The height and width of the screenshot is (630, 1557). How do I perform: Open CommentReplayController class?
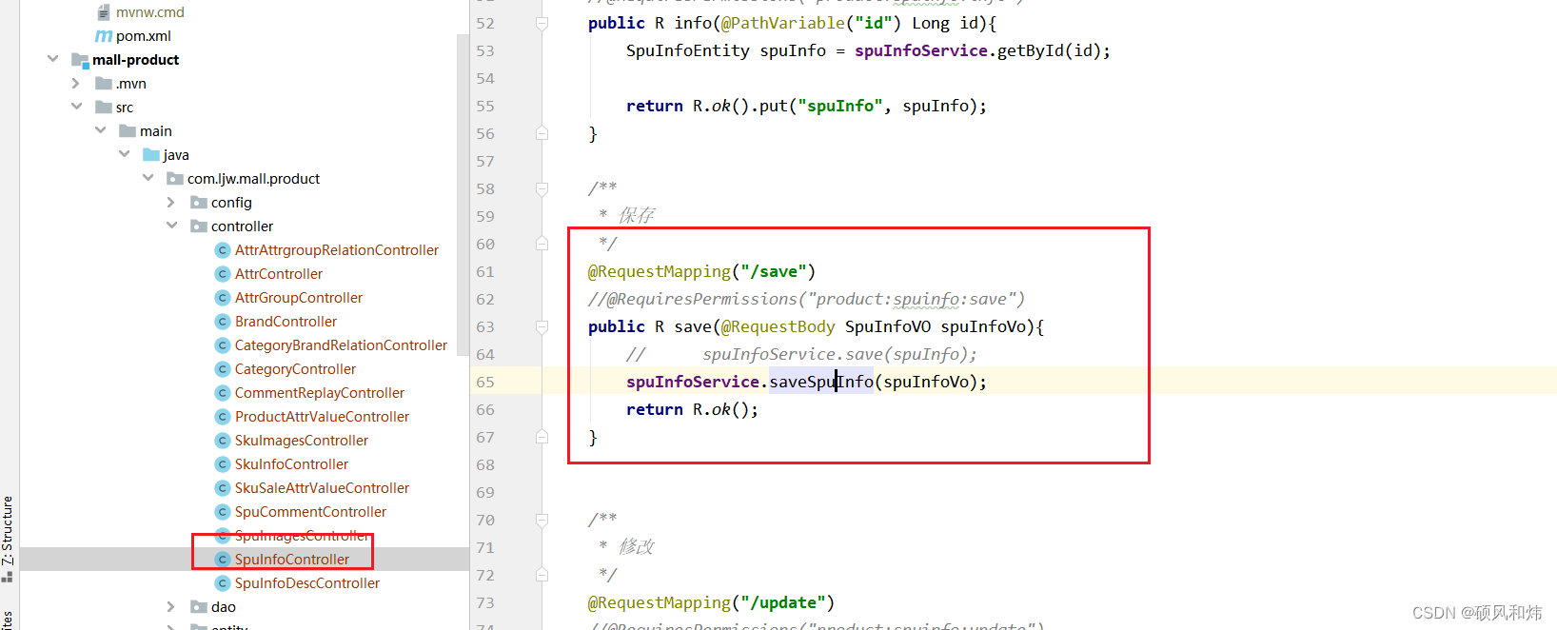(x=320, y=392)
